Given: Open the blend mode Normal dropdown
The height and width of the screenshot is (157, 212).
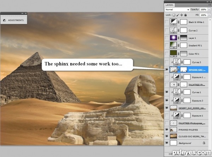Looking at the screenshot, I should point(177,10).
